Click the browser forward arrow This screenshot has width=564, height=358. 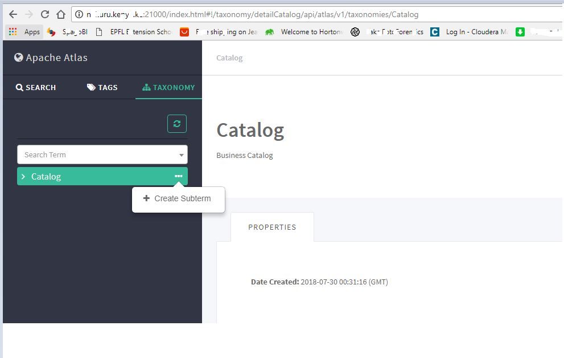(x=29, y=14)
